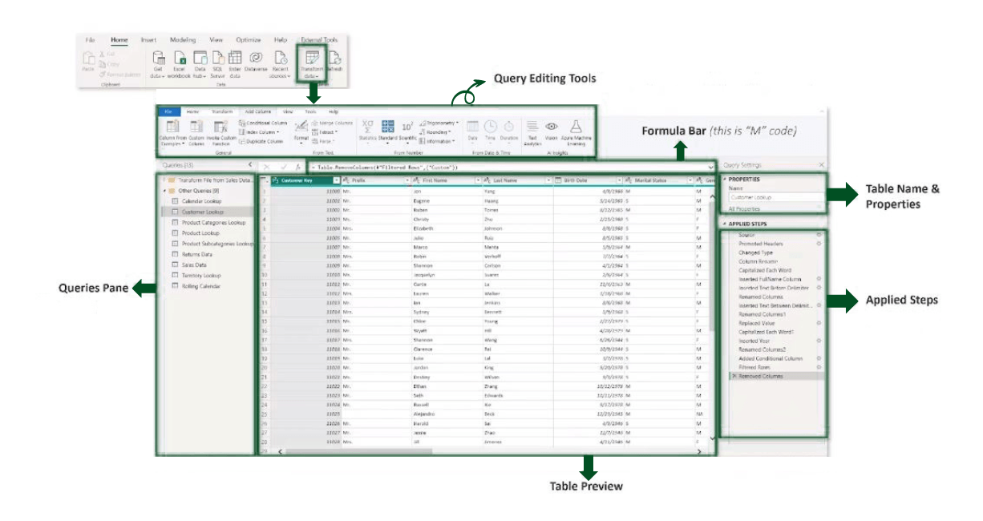Delete the Removed Columns step
Viewport: 983px width, 521px height.
point(733,376)
